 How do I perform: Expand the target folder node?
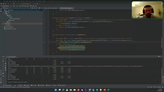5,24
